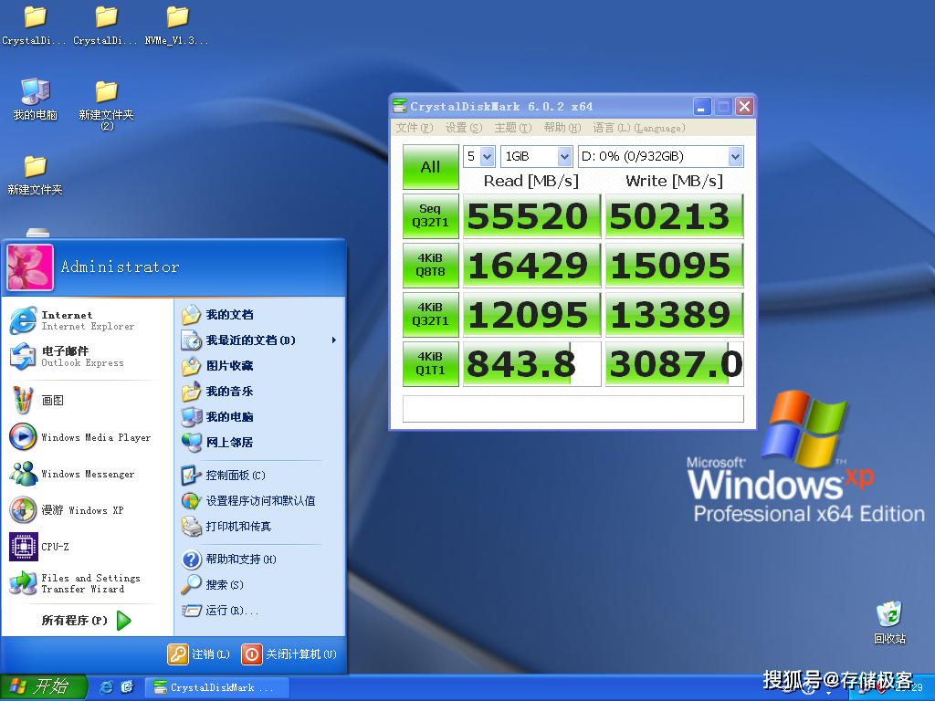Select the 4KiB Q8T8 write value 15095

[675, 266]
